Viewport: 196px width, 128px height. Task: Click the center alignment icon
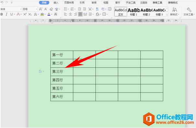[70, 14]
